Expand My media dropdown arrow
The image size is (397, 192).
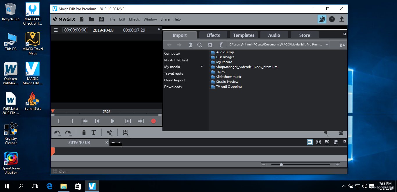click(x=202, y=67)
